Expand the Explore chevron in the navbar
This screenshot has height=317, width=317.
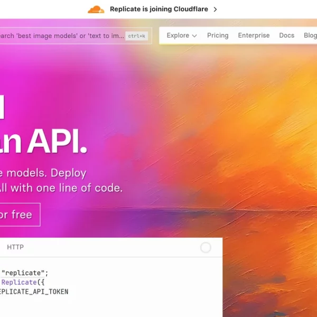click(x=194, y=36)
